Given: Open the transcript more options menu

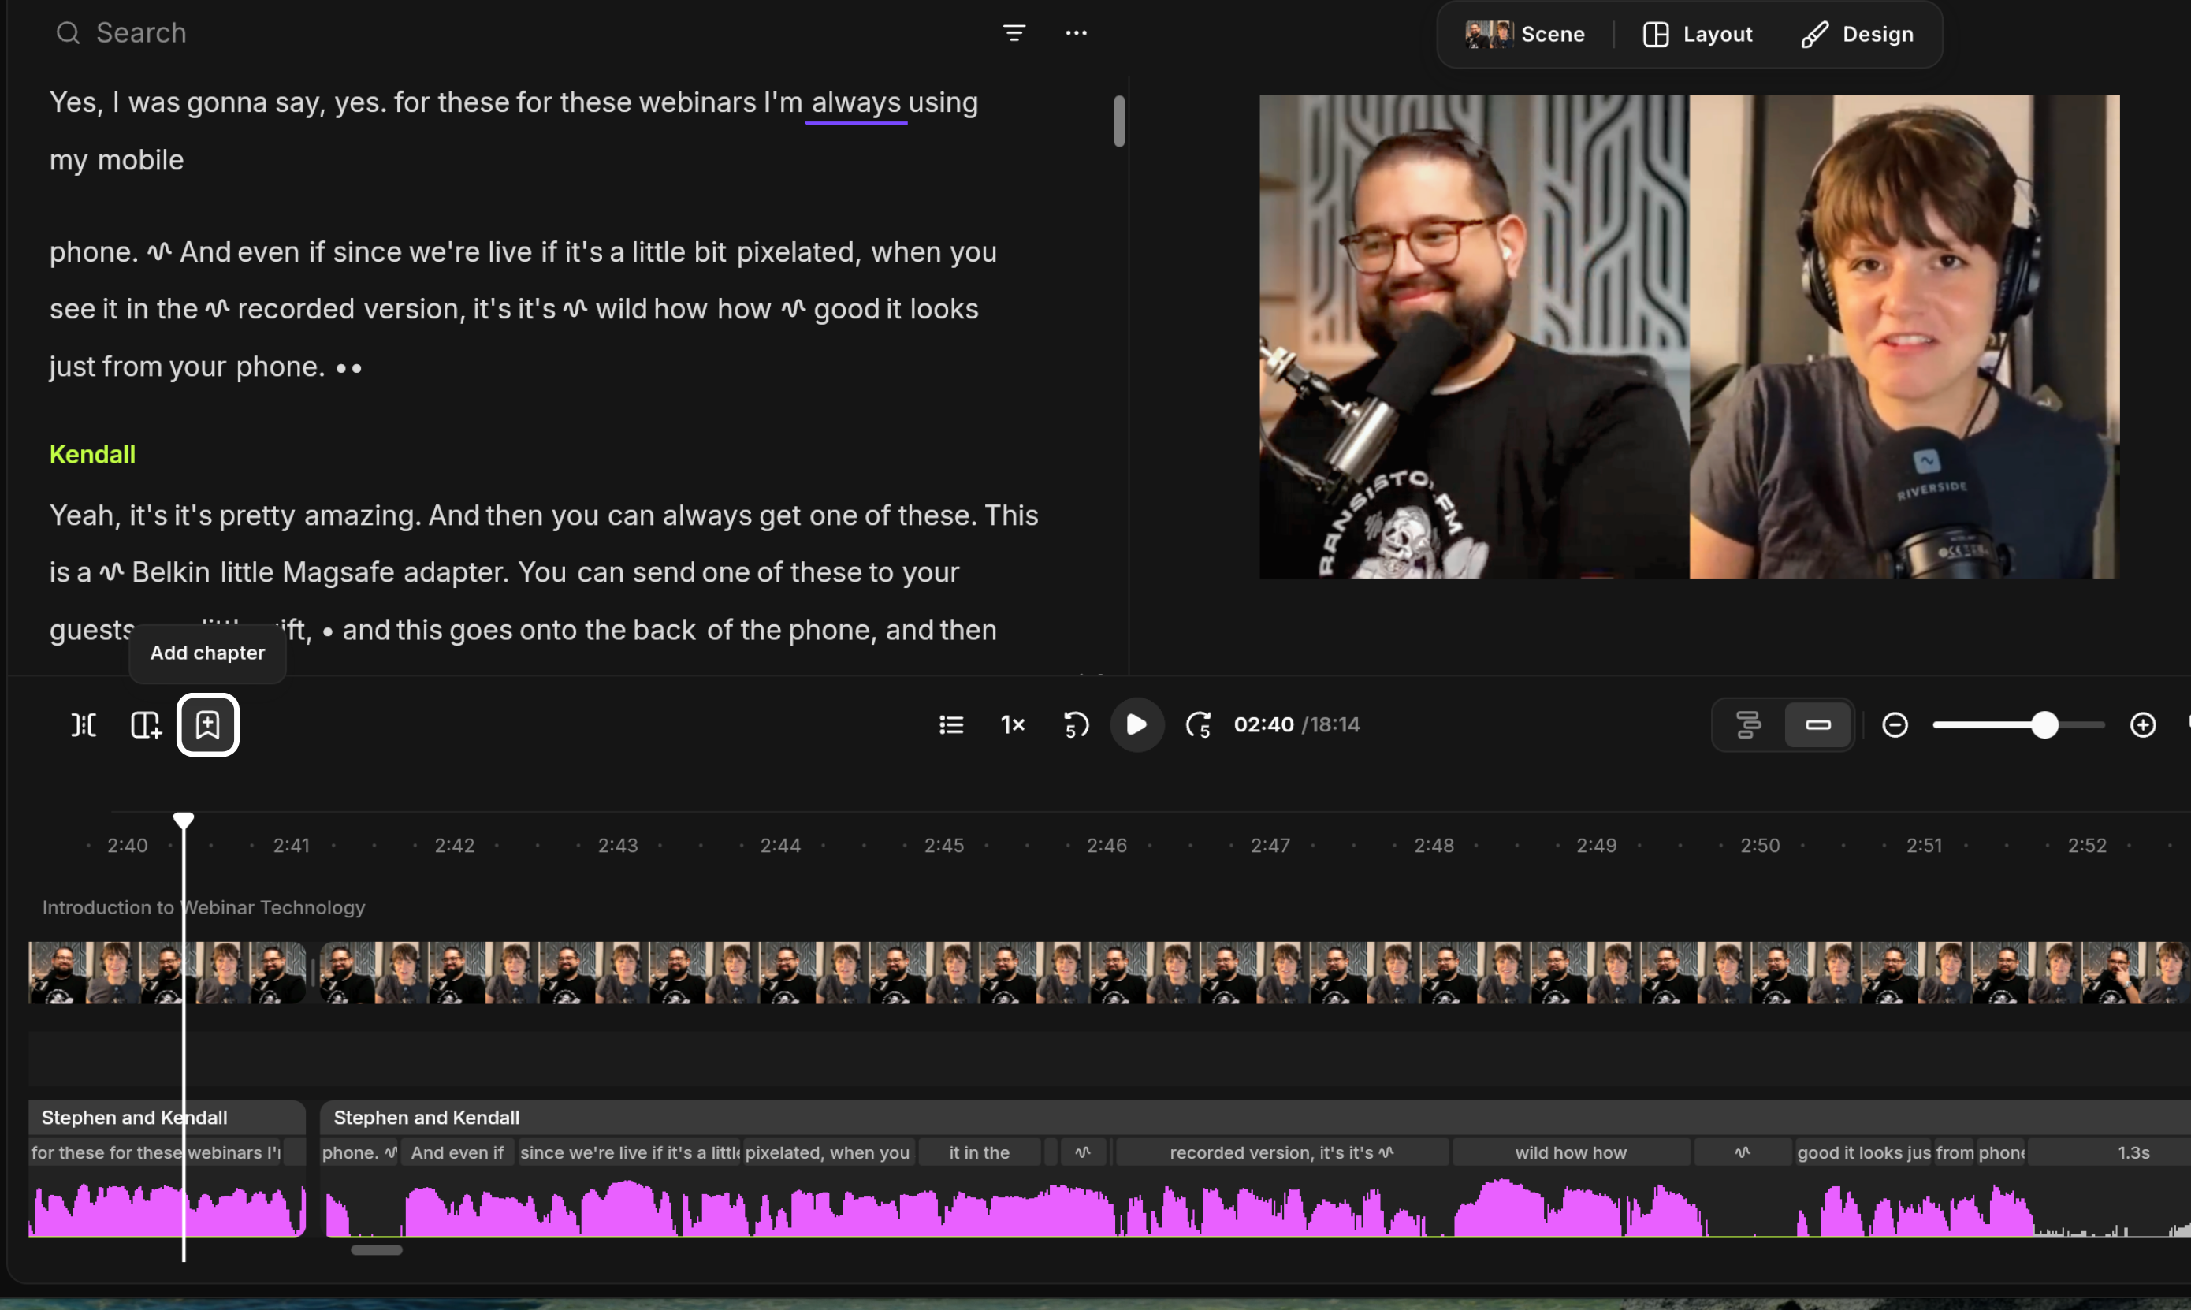Looking at the screenshot, I should tap(1076, 32).
